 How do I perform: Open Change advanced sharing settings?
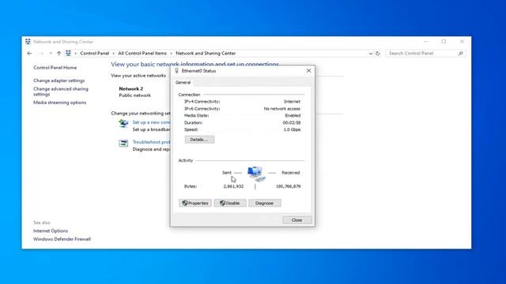tap(61, 92)
